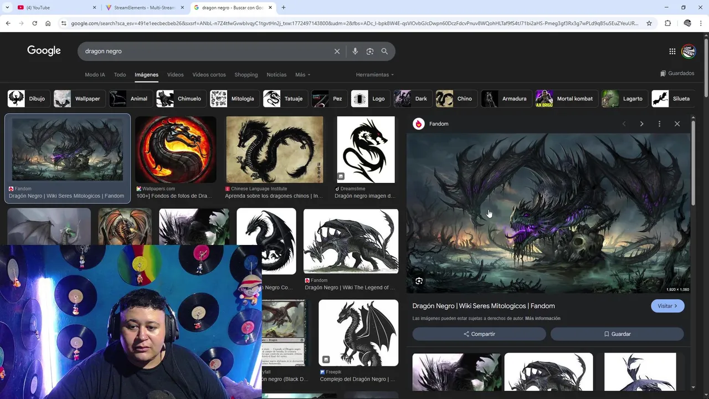Viewport: 709px width, 399px height.
Task: Open Dreamstime tribal dragon thumbnail
Action: click(366, 150)
